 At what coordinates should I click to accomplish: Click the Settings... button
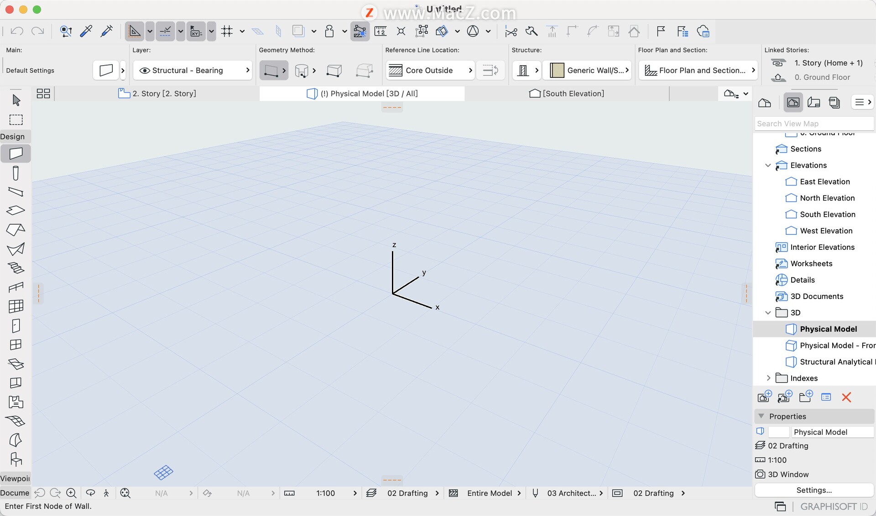[814, 490]
